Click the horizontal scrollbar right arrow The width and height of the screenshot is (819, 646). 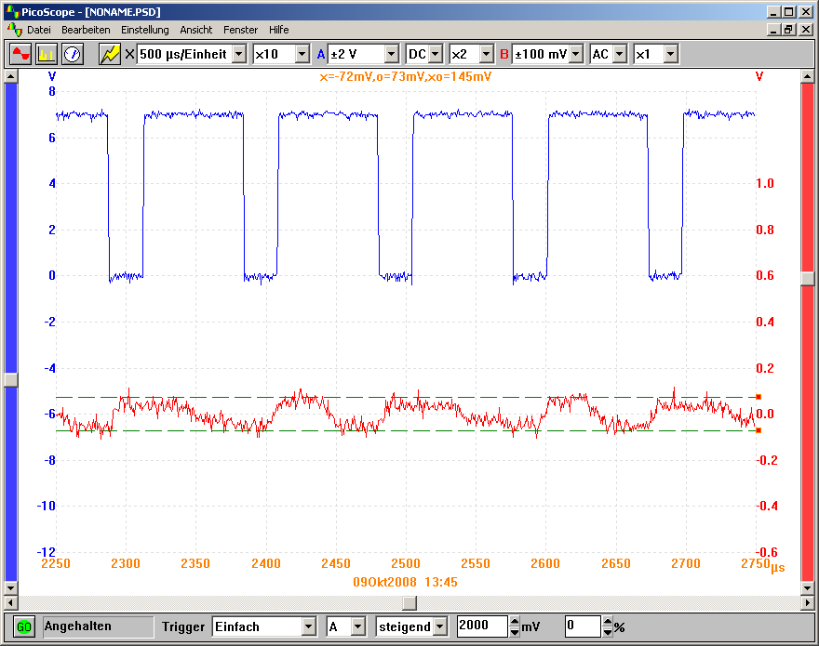[808, 602]
